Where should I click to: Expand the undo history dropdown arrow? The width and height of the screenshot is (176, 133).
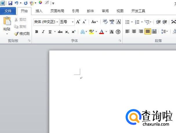click(x=21, y=3)
